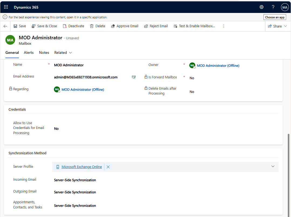291x217 pixels.
Task: Click the Save icon to save the mailbox
Action: [x=19, y=26]
